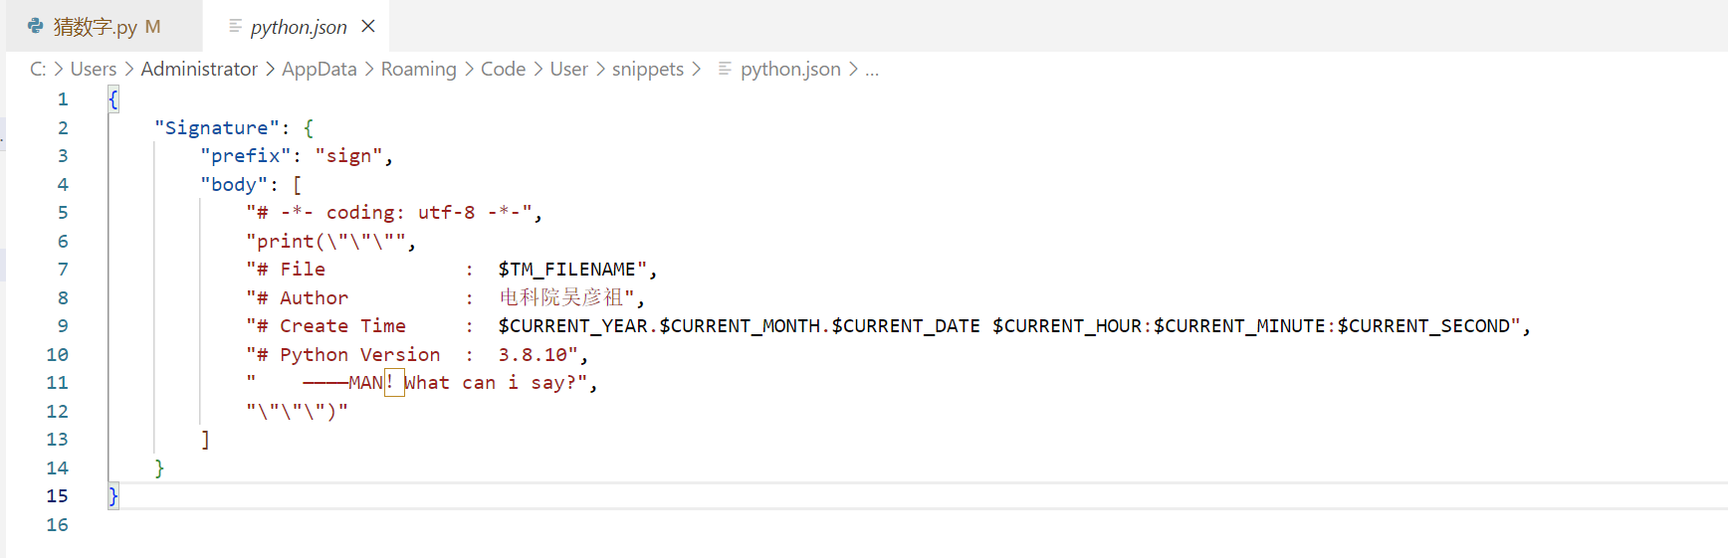Click the Roaming breadcrumb link

418,69
